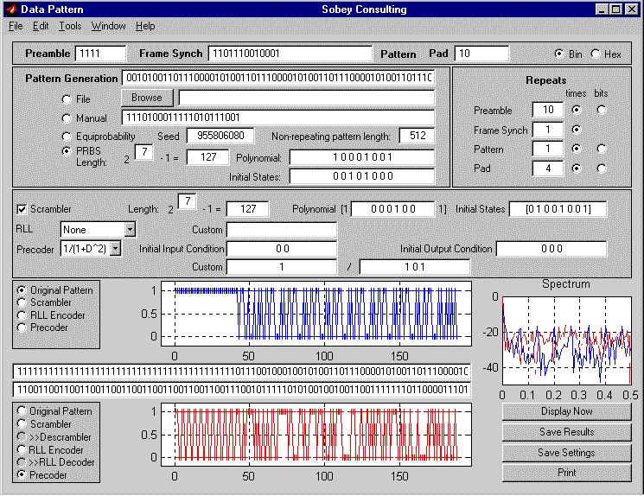Screen dimensions: 644x496
Task: Expand the Precoder 1/(1+D^2) dropdown
Action: [116, 248]
